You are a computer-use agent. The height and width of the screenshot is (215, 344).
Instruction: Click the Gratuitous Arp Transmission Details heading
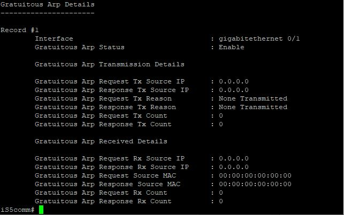110,64
